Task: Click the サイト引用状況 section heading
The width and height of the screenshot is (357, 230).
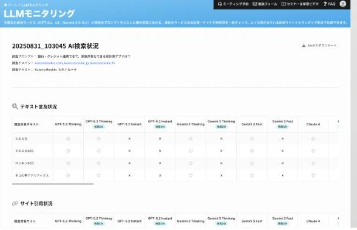Action: 36,203
